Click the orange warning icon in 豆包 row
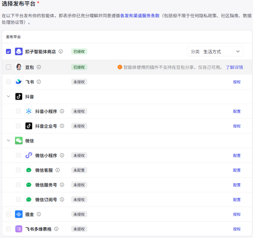The height and width of the screenshot is (238, 253). (x=120, y=67)
